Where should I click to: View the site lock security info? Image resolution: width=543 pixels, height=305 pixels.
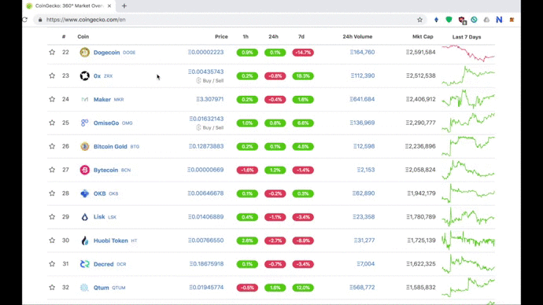click(x=40, y=20)
